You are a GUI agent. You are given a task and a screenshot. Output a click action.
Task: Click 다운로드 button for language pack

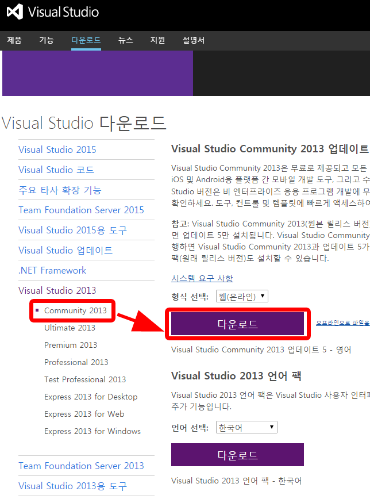click(x=238, y=455)
